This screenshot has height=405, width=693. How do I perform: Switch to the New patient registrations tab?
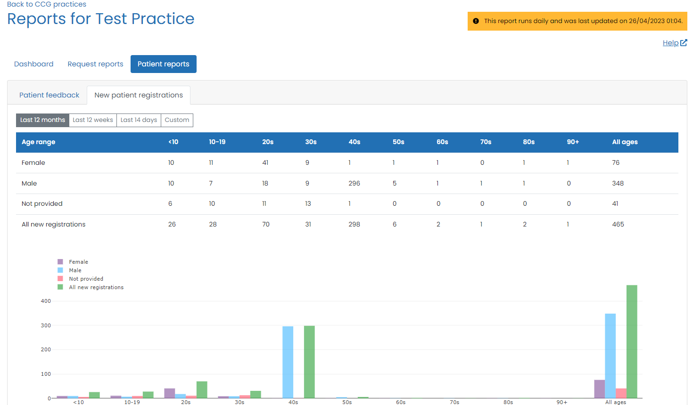click(x=138, y=95)
